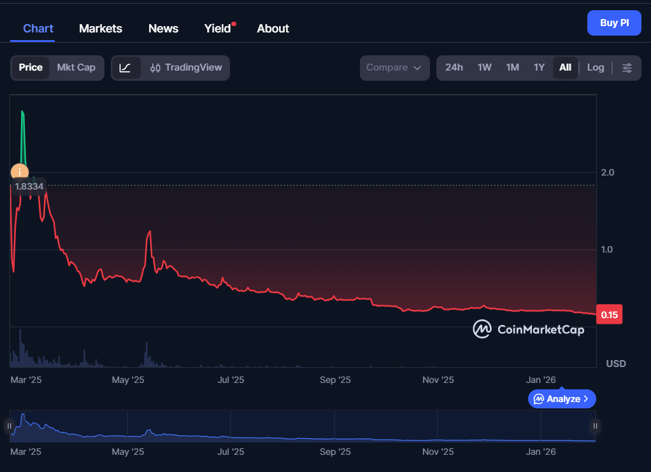Select the line chart icon
Image resolution: width=651 pixels, height=472 pixels.
tap(125, 67)
